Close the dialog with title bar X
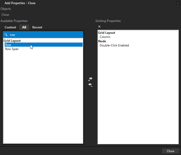 click(x=178, y=3)
